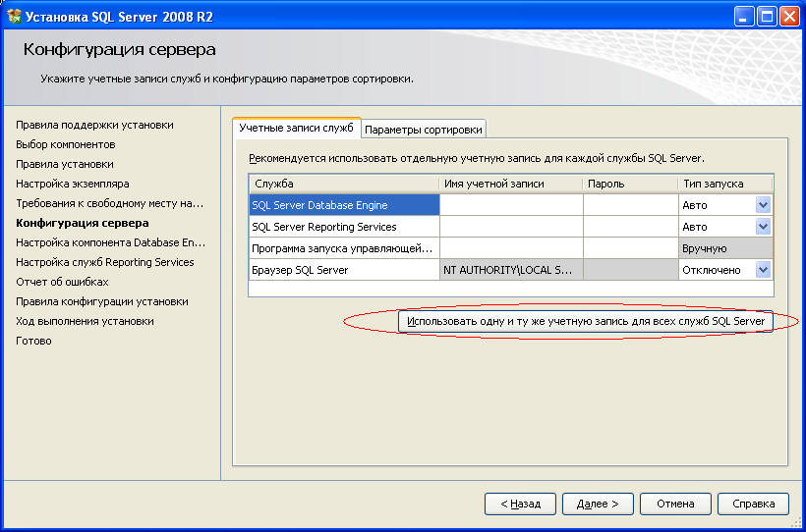Select SQL Server Database Engine service row
Viewport: 806px width, 532px height.
[x=344, y=205]
